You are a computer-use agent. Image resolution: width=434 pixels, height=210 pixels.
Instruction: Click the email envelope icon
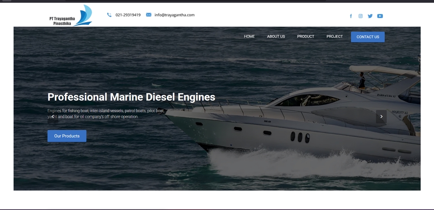point(149,15)
